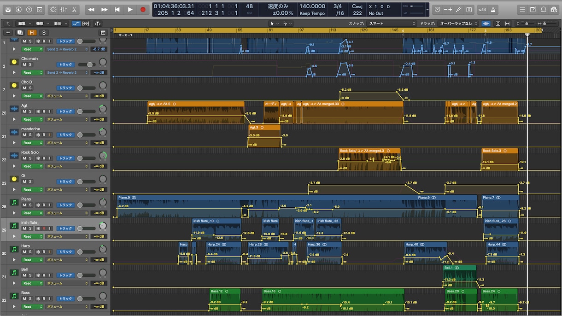Open the Inspector info icon

[18, 9]
